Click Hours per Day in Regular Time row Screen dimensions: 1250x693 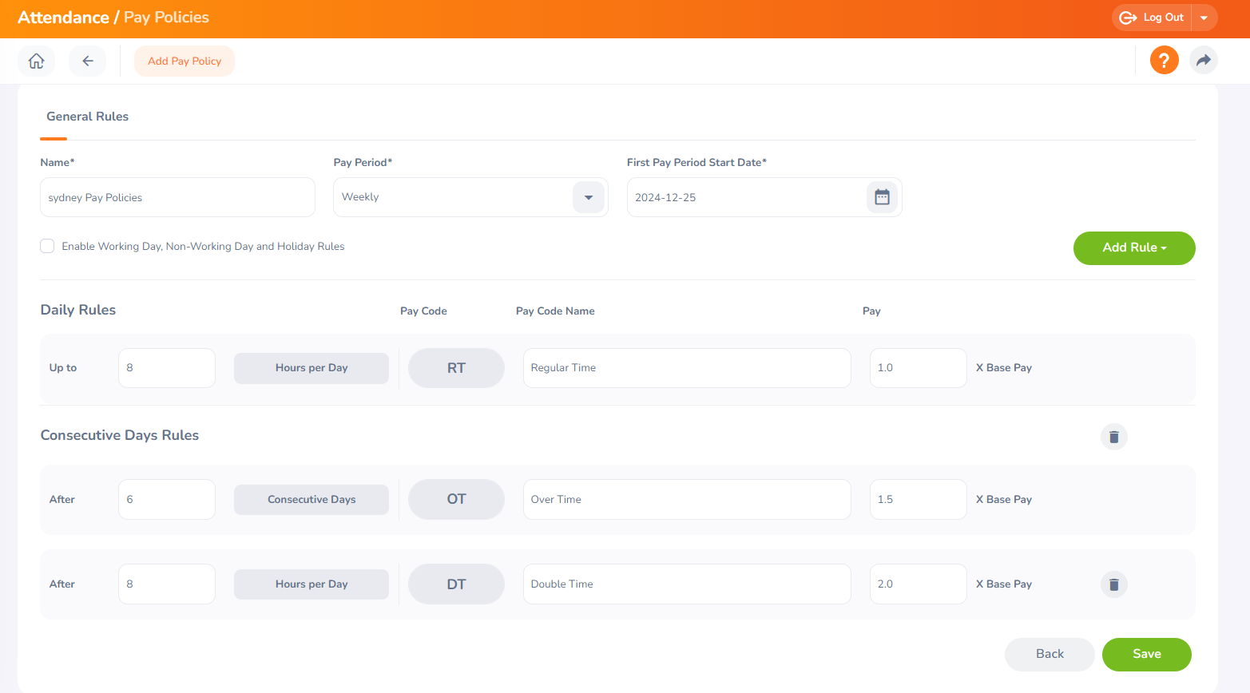(312, 368)
